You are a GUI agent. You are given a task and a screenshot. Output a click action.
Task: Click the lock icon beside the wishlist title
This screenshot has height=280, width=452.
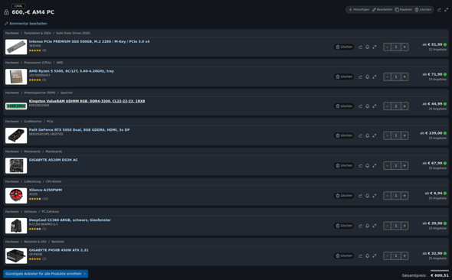(6, 12)
